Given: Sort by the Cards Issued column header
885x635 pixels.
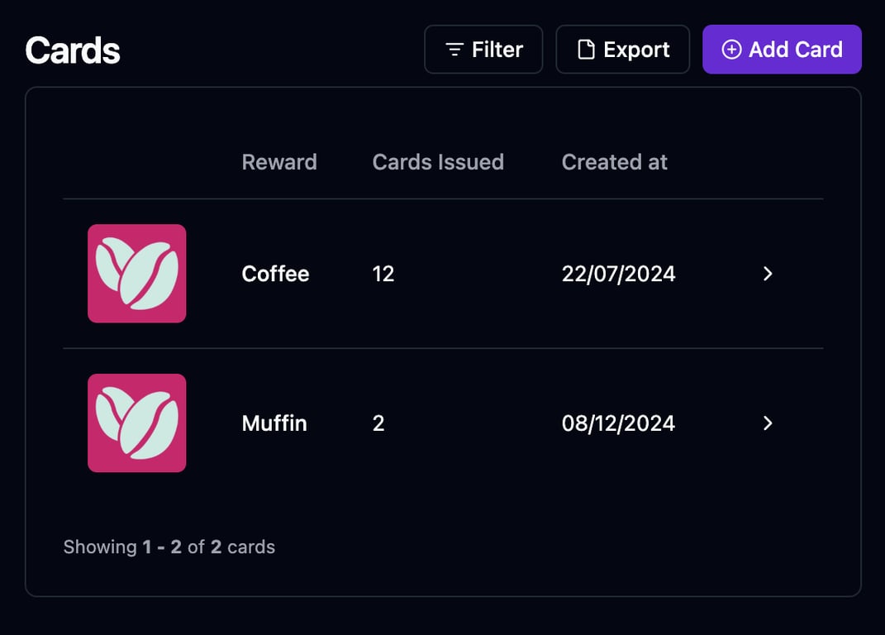Looking at the screenshot, I should point(438,162).
